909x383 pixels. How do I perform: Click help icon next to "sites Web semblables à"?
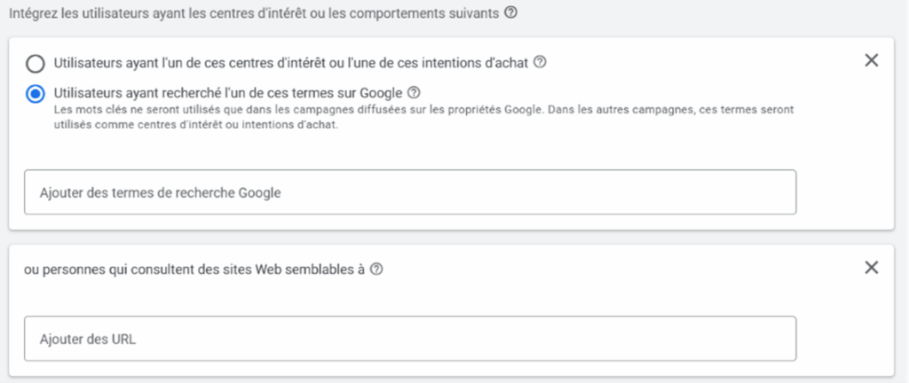click(376, 270)
